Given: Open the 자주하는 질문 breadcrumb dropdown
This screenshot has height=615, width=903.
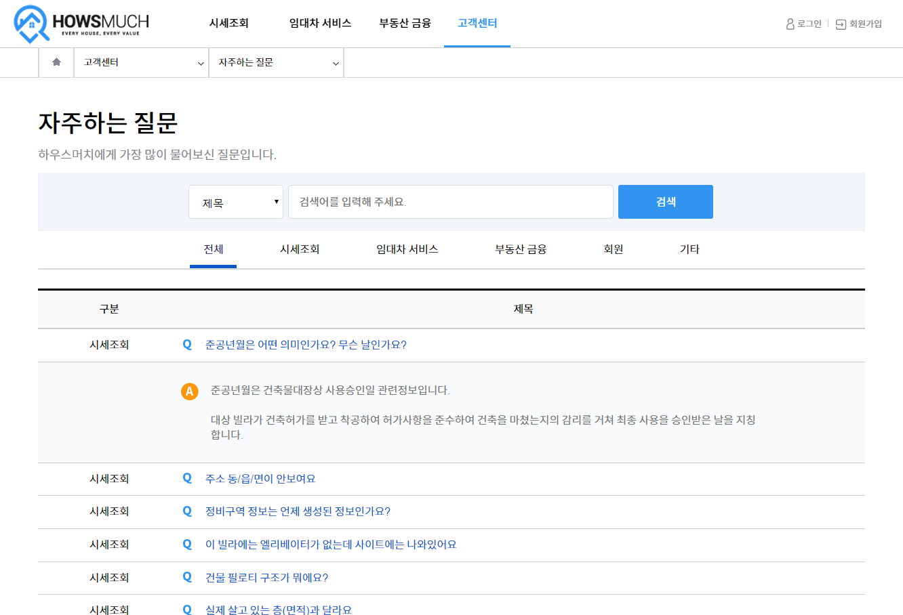Looking at the screenshot, I should click(x=277, y=63).
